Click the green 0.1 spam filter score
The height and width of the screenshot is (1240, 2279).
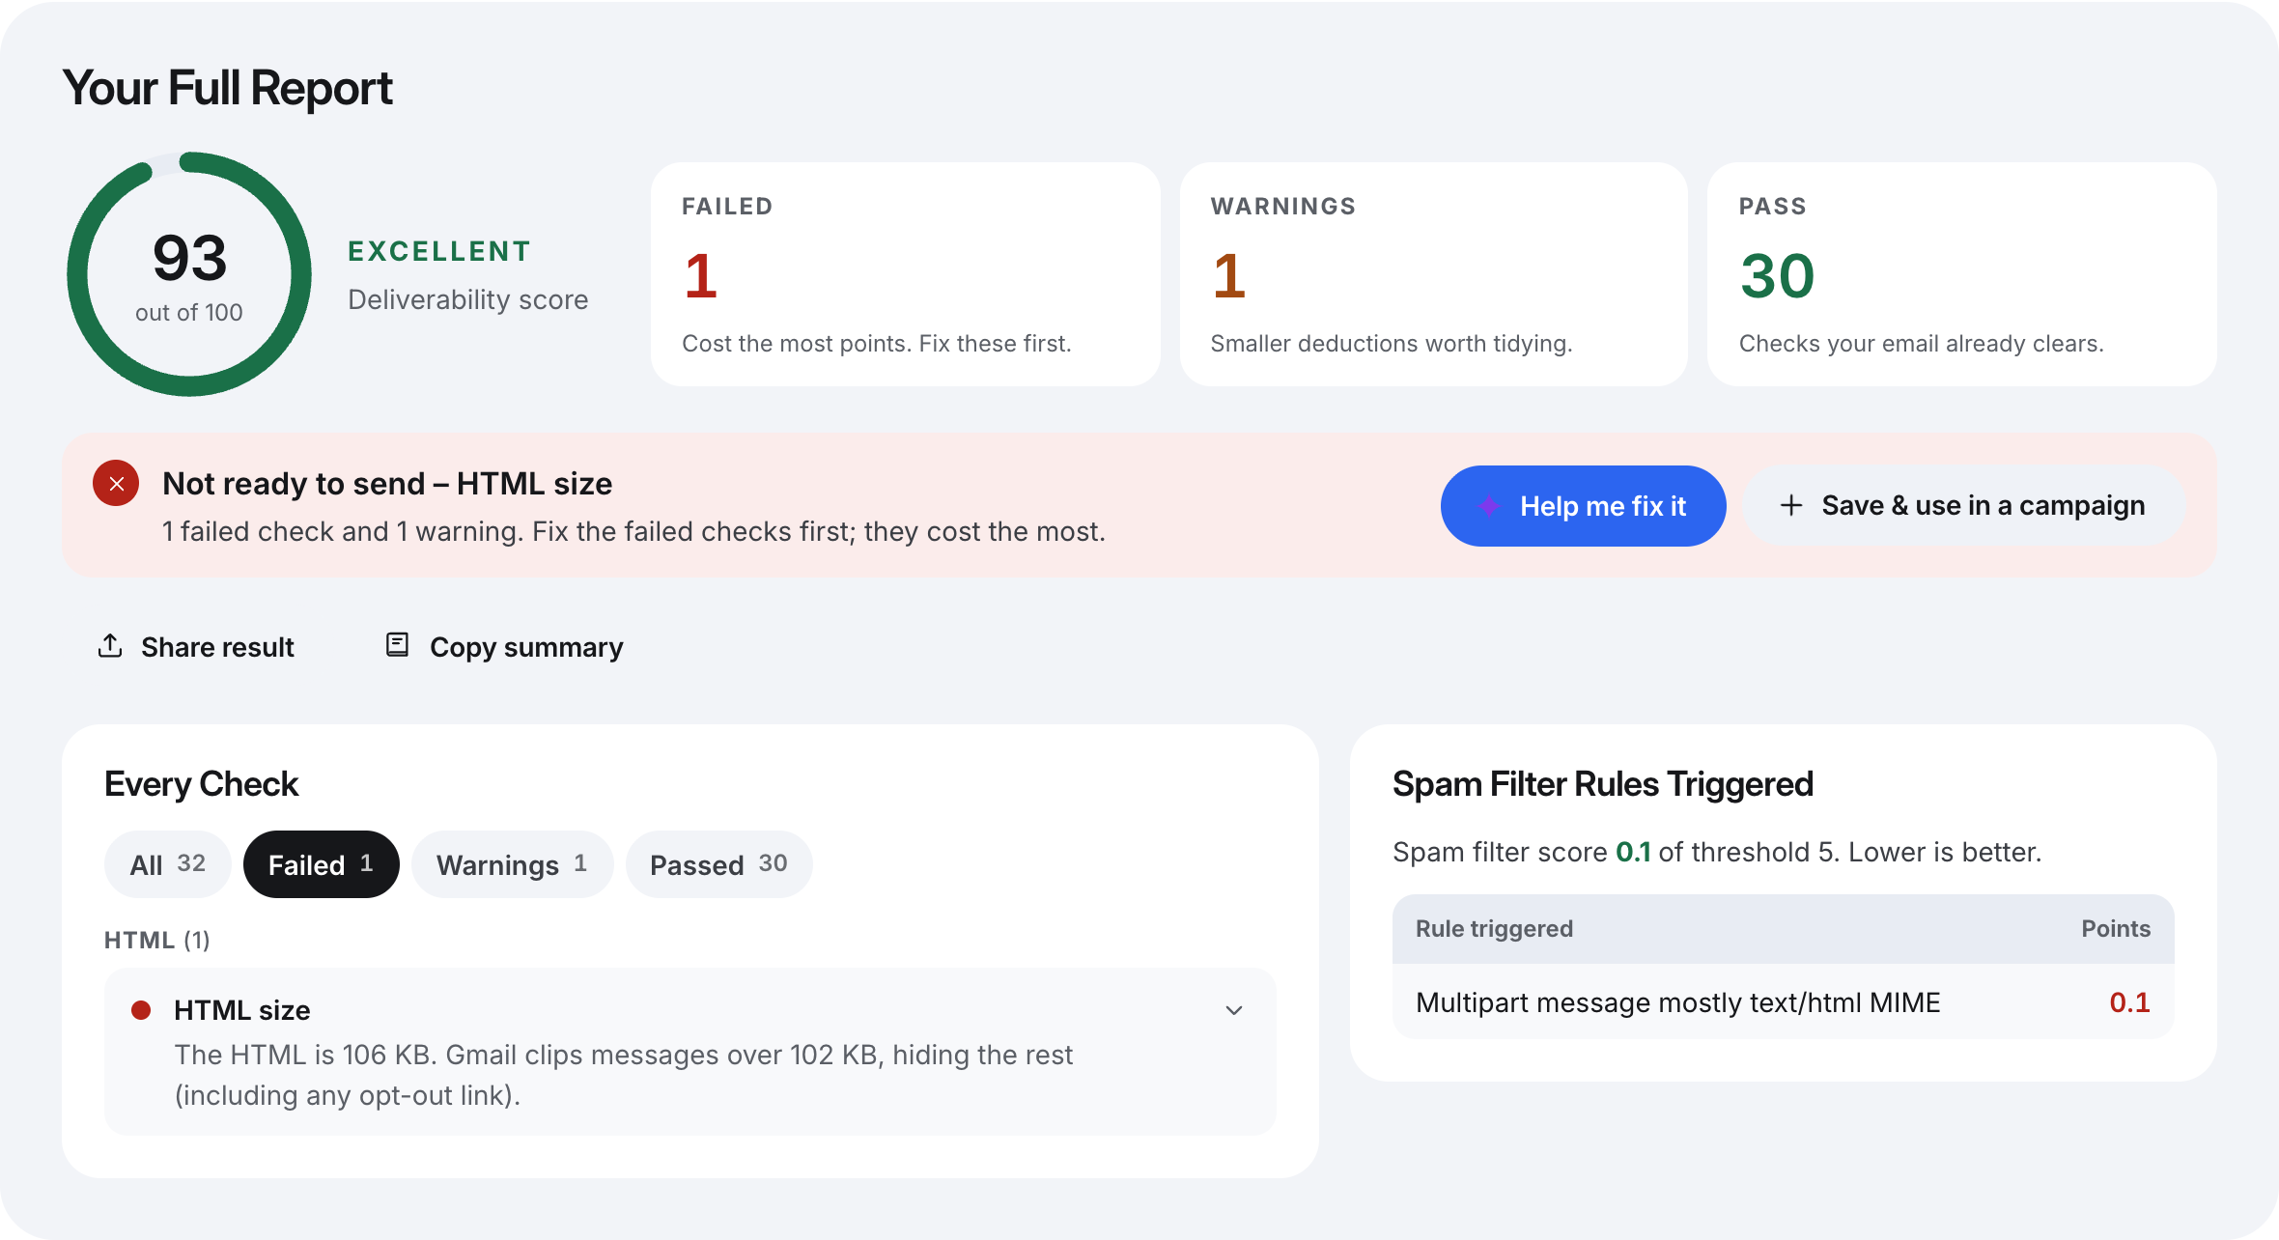coord(1633,852)
